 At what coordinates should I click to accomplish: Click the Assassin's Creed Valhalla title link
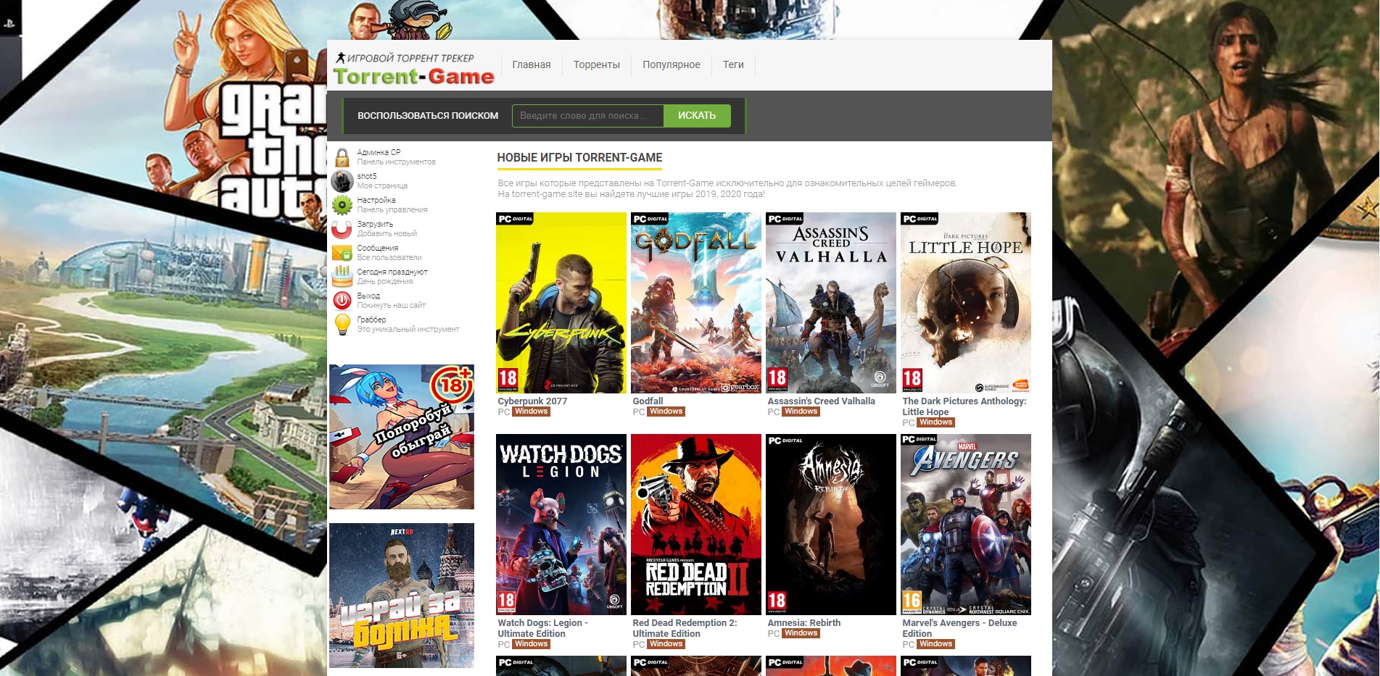pyautogui.click(x=821, y=401)
